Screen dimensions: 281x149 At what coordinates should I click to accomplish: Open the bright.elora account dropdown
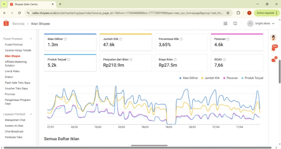pos(261,23)
